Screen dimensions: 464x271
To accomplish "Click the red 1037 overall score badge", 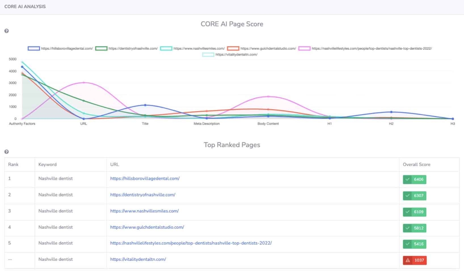I will pos(415,260).
